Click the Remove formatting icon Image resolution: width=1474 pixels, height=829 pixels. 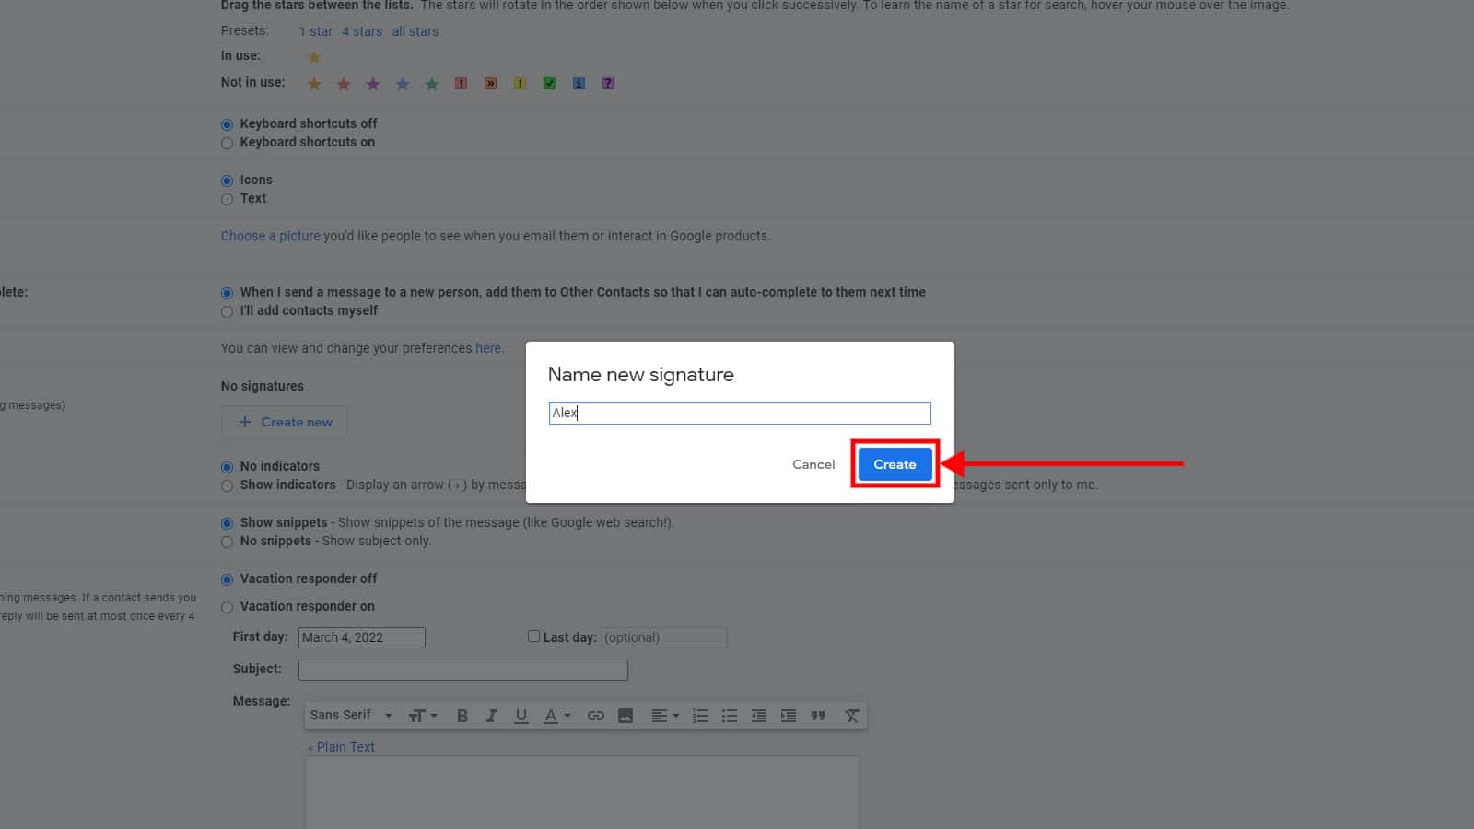pos(852,715)
